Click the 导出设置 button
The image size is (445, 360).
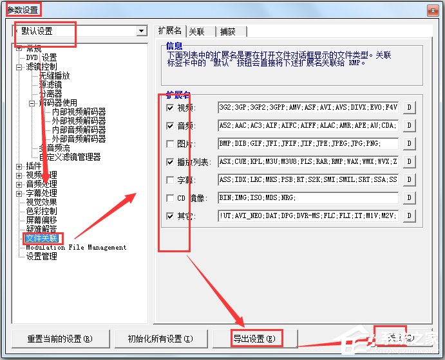(255, 339)
